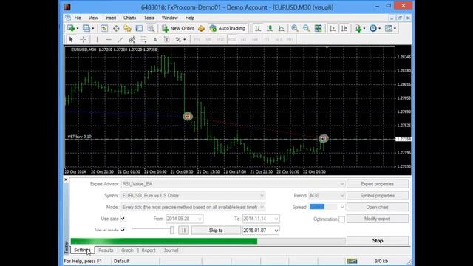Image resolution: width=473 pixels, height=266 pixels.
Task: Click the Modify expert button
Action: pos(378,219)
